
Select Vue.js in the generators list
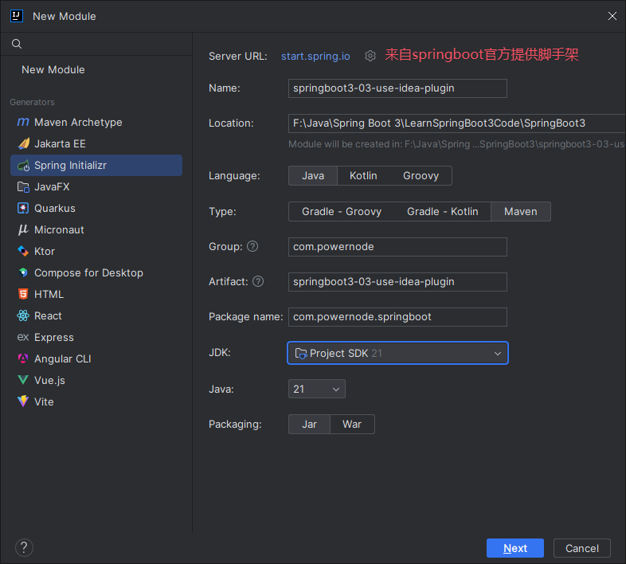(x=49, y=381)
